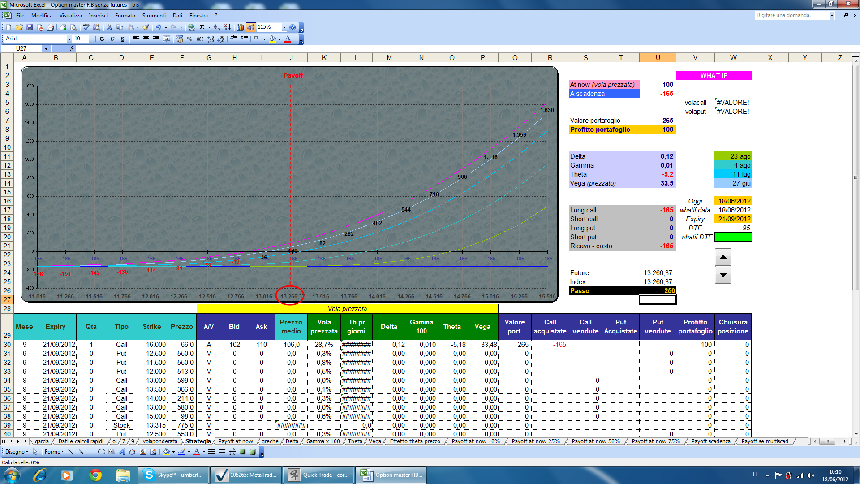Open the Strumenti menu
The height and width of the screenshot is (484, 860).
(154, 16)
